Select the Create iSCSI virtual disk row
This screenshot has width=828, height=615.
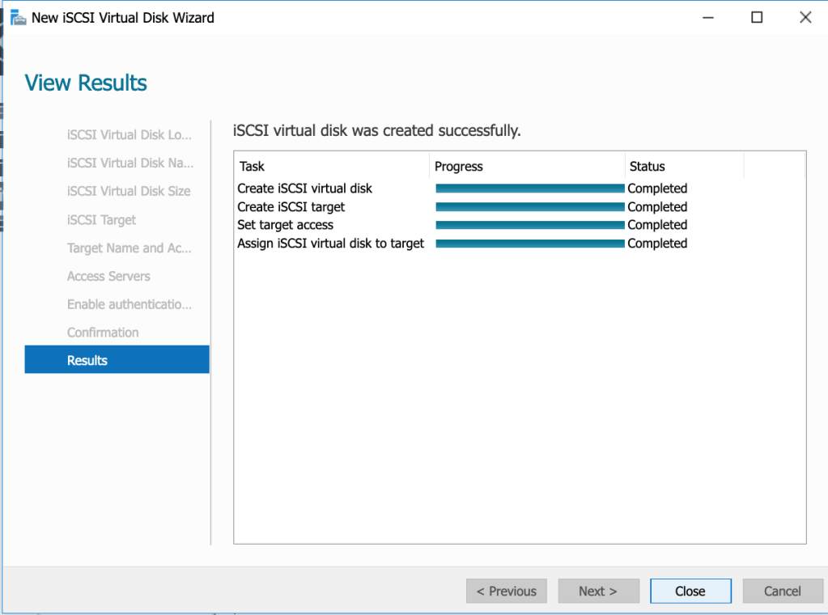pos(304,189)
